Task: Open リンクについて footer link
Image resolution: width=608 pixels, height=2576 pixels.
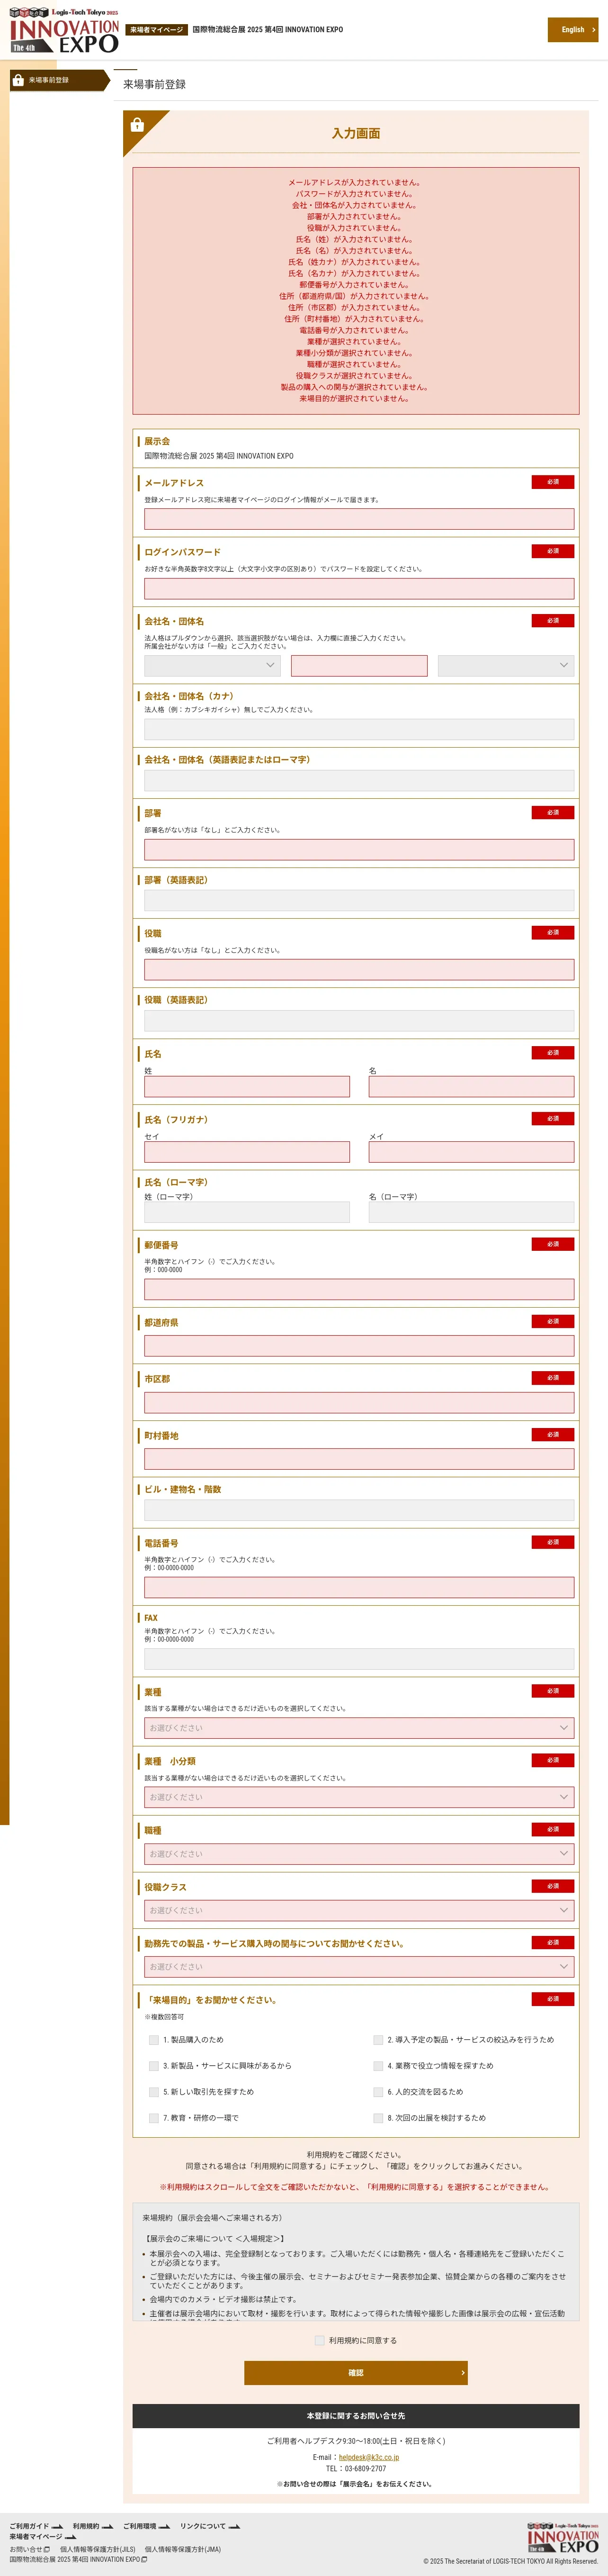Action: tap(203, 2526)
